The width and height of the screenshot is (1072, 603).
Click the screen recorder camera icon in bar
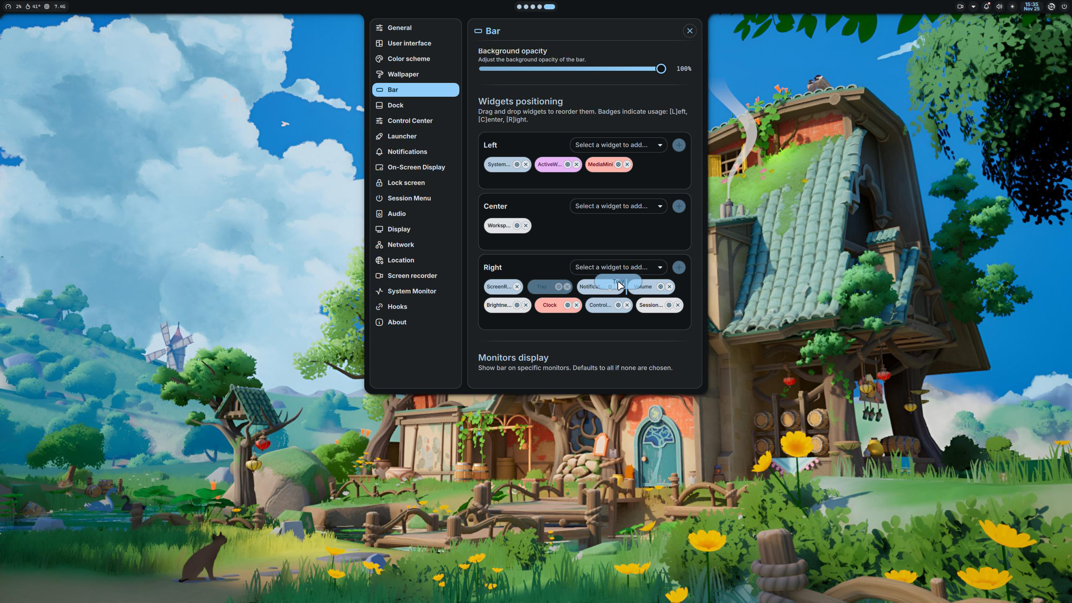point(960,6)
